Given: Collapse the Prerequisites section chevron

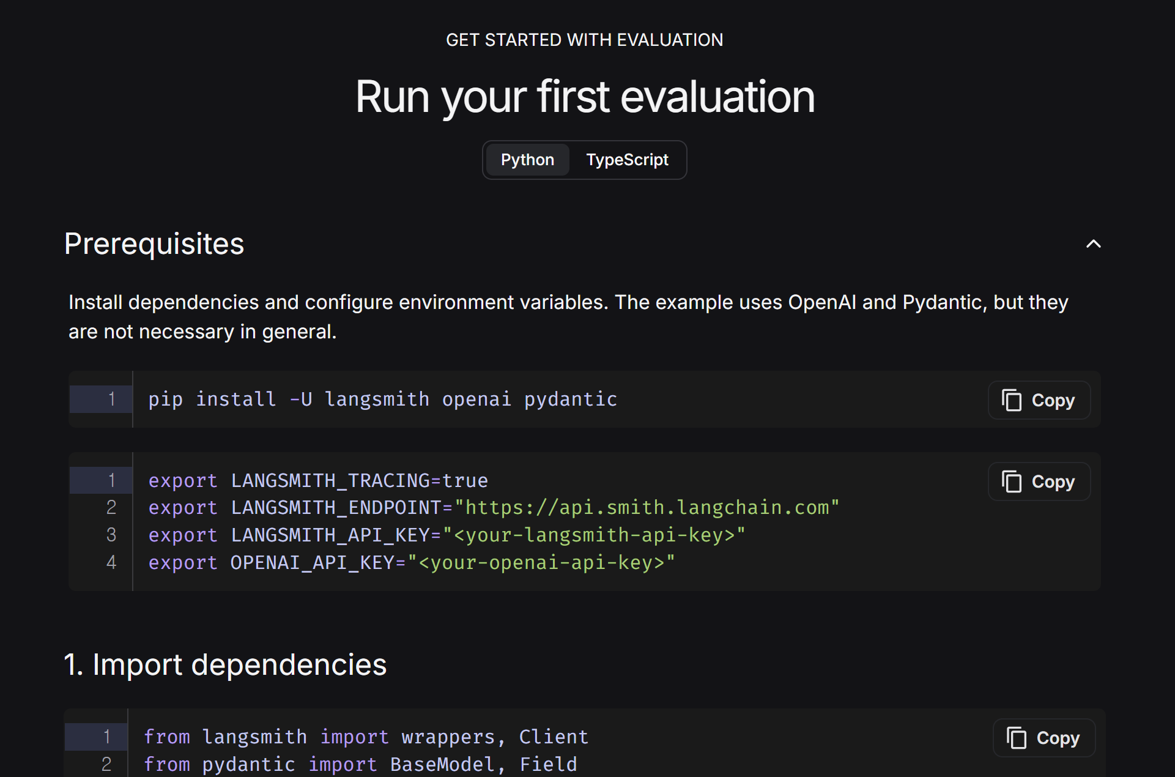Looking at the screenshot, I should click(1093, 244).
